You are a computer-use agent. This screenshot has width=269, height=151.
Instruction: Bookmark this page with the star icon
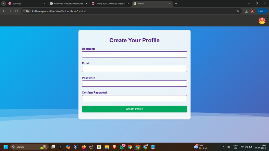point(238,11)
